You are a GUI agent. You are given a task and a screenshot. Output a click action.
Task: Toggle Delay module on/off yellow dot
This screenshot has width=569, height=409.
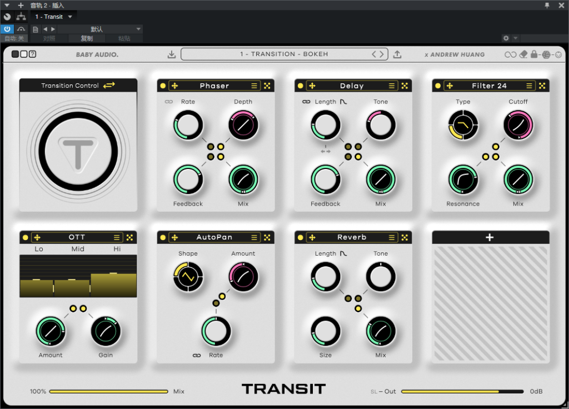pyautogui.click(x=301, y=86)
